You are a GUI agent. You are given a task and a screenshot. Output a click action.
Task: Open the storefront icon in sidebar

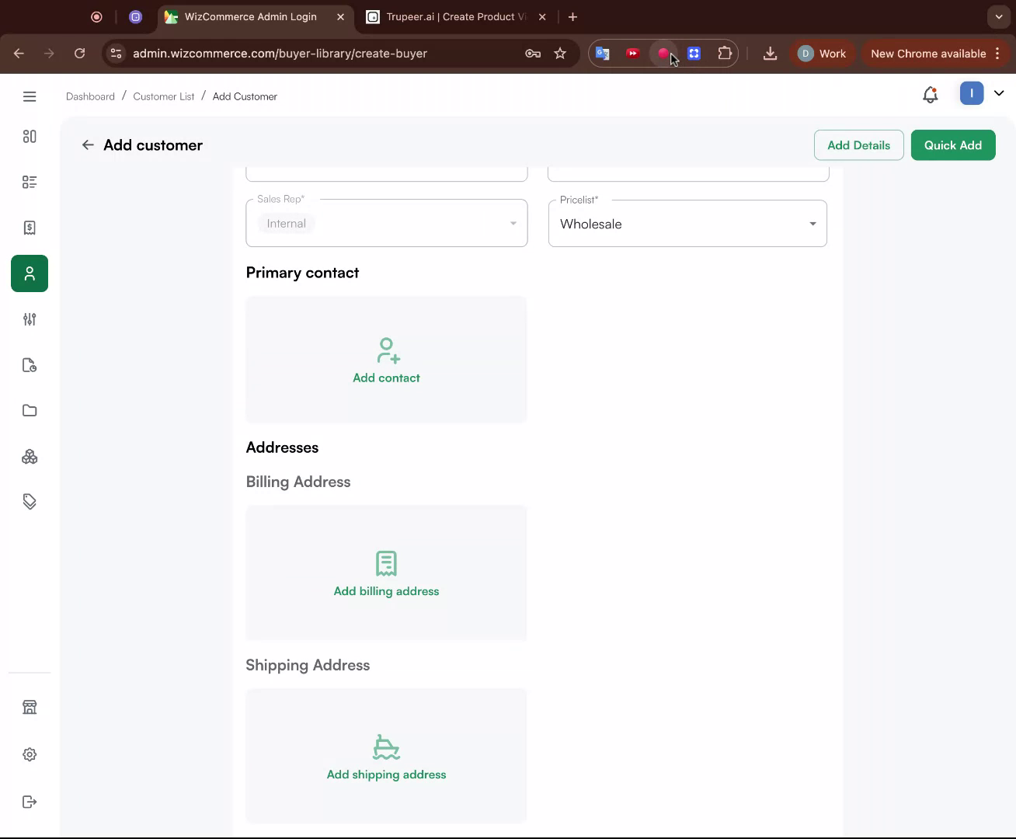point(30,707)
